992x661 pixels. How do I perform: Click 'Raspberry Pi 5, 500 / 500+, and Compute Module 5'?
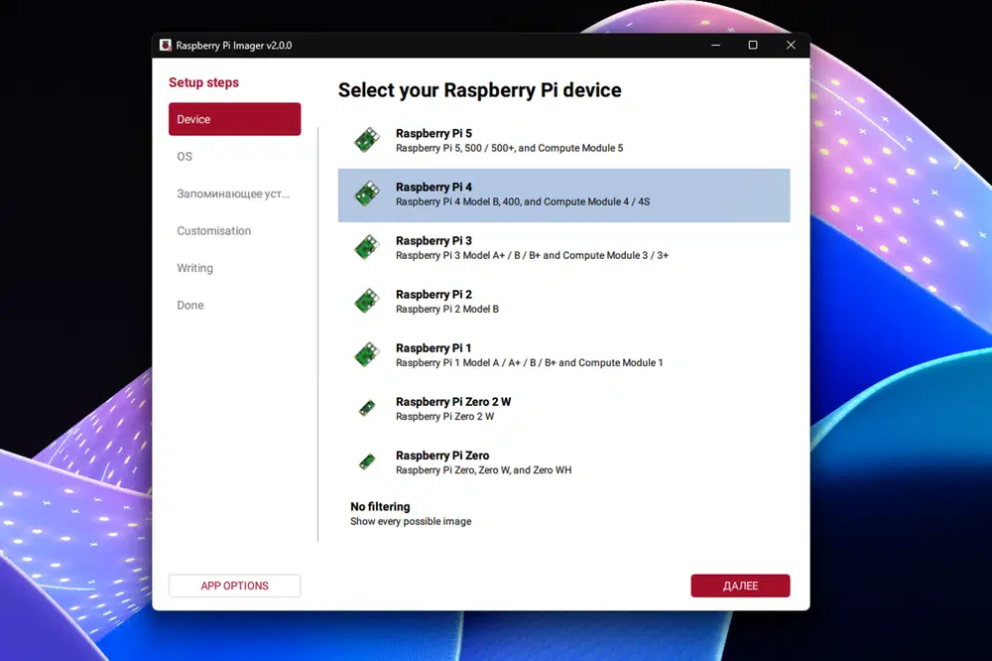pos(509,148)
